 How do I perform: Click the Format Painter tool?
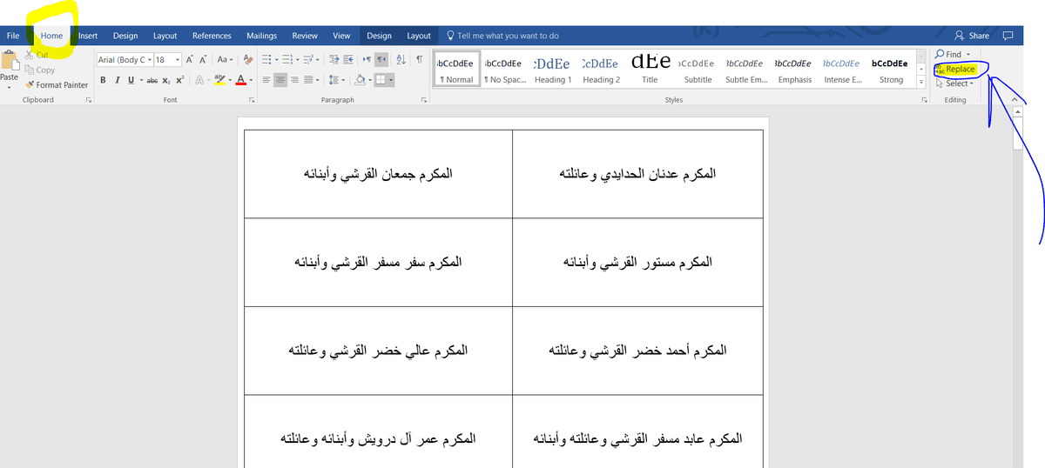[57, 85]
